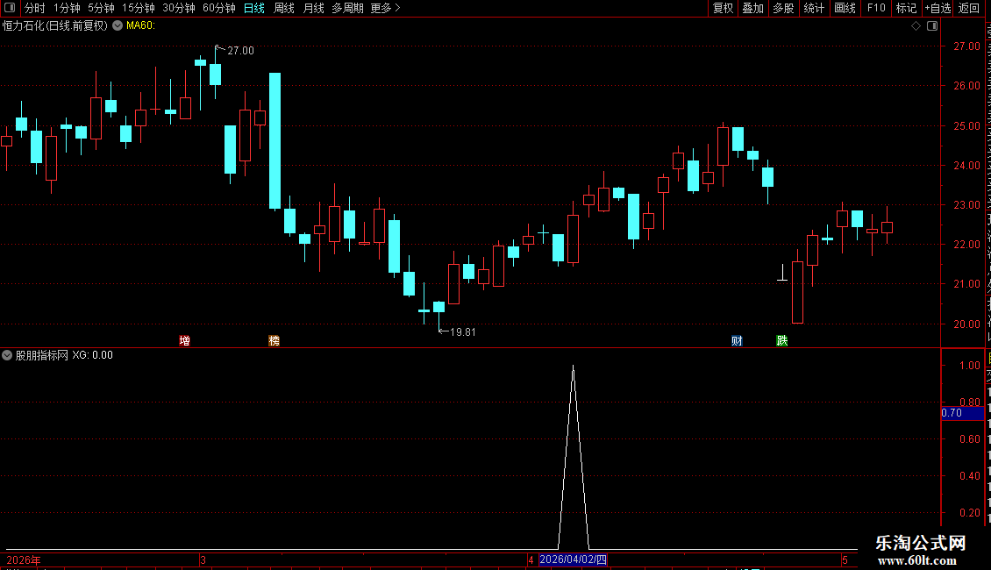Click the 榜 event marker icon

click(274, 340)
